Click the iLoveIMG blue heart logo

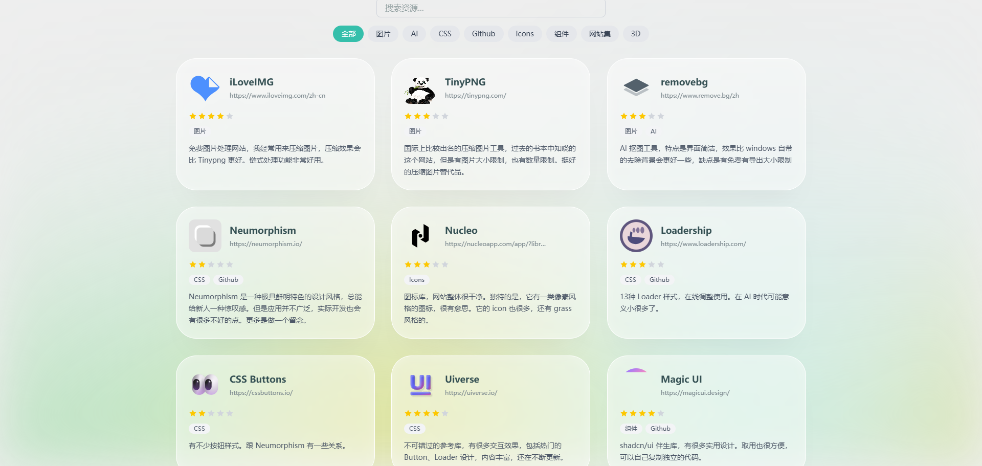204,88
